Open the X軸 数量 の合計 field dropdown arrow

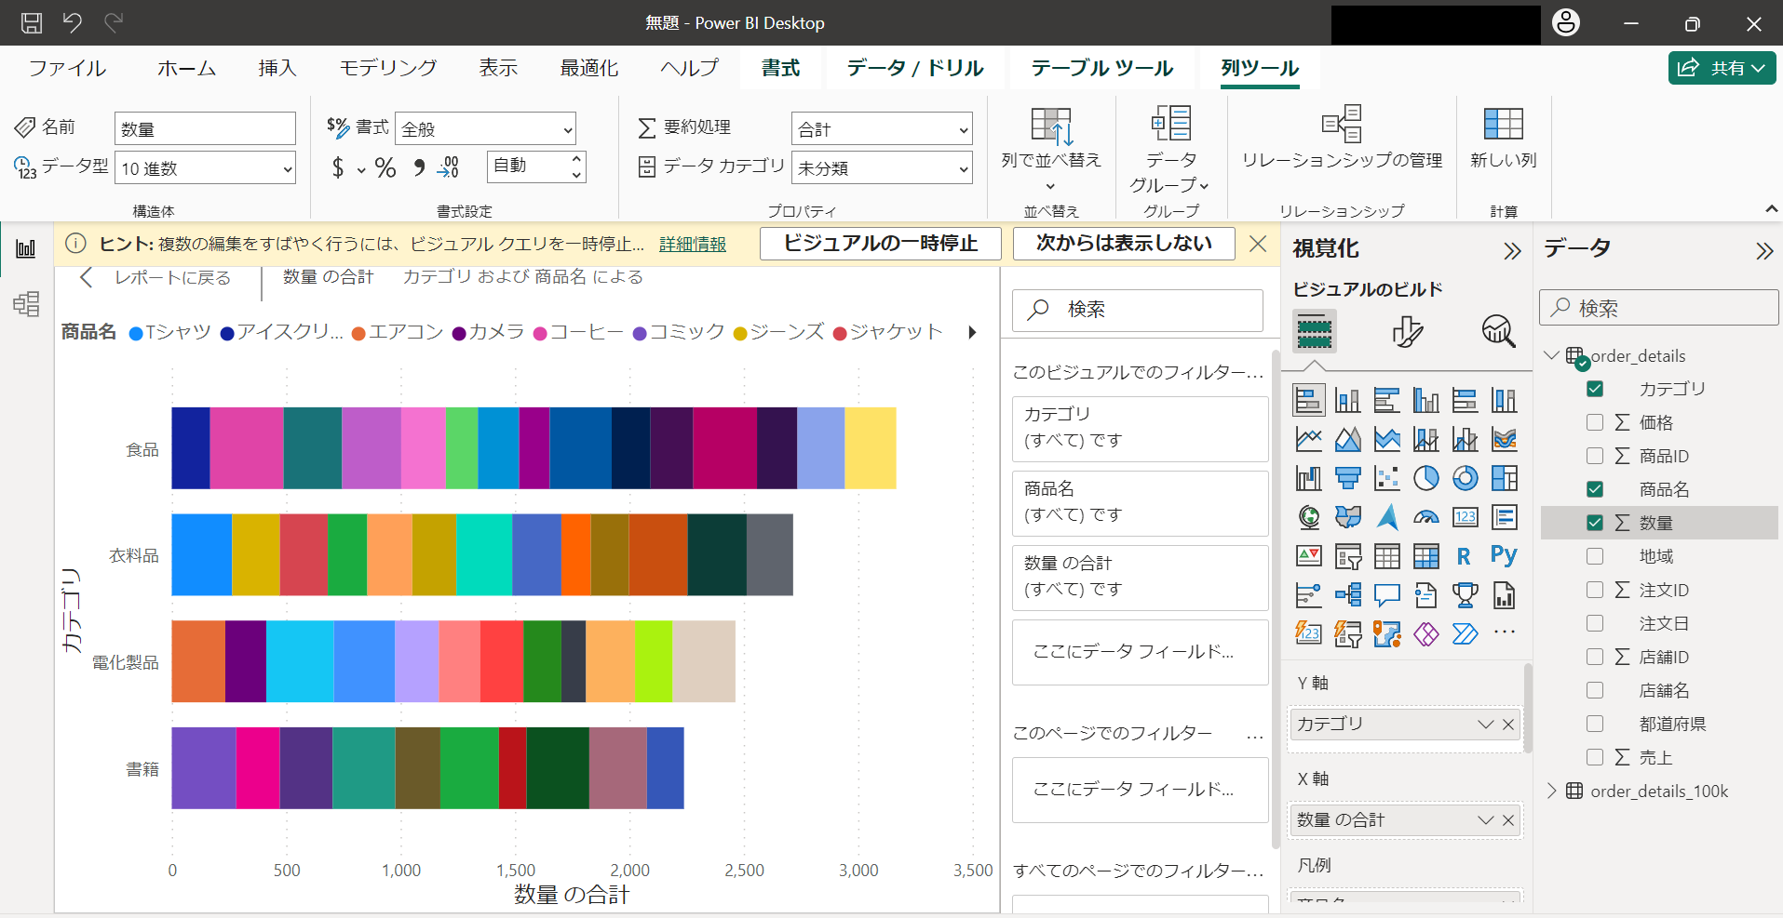coord(1485,819)
